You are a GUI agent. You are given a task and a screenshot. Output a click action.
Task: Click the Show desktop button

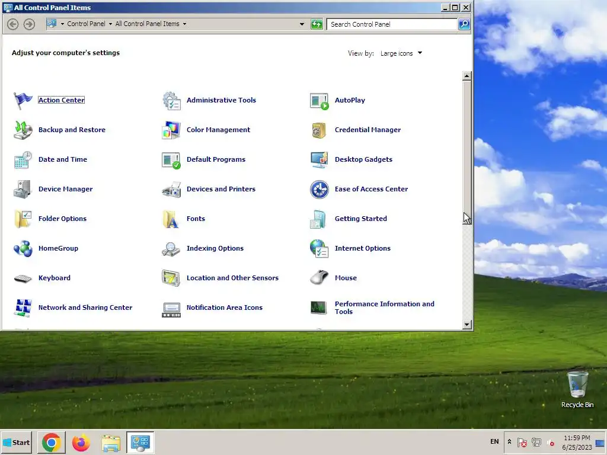(600, 443)
